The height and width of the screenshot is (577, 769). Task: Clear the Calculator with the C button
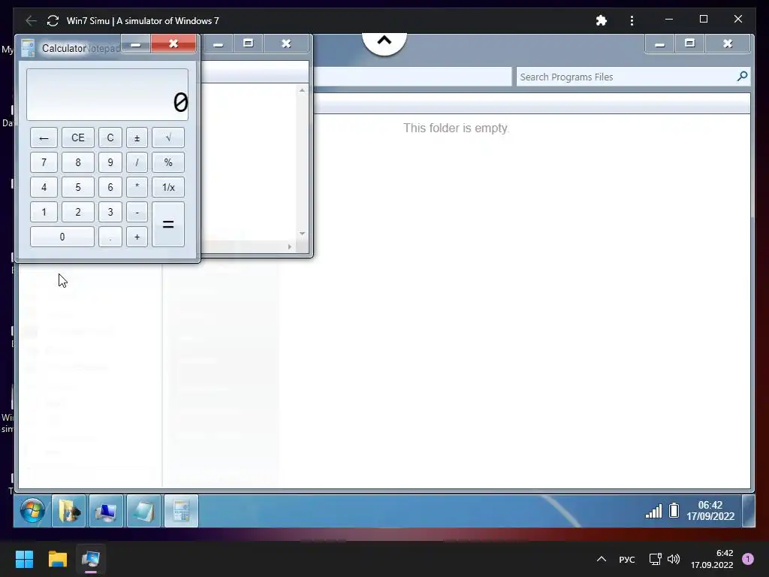110,138
